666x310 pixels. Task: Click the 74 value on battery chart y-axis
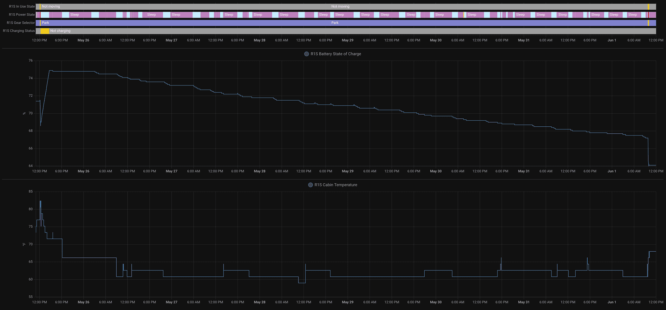30,78
